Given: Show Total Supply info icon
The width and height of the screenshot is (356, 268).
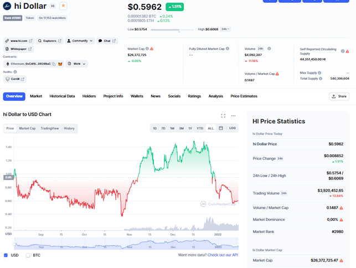Looking at the screenshot, I should [321, 79].
